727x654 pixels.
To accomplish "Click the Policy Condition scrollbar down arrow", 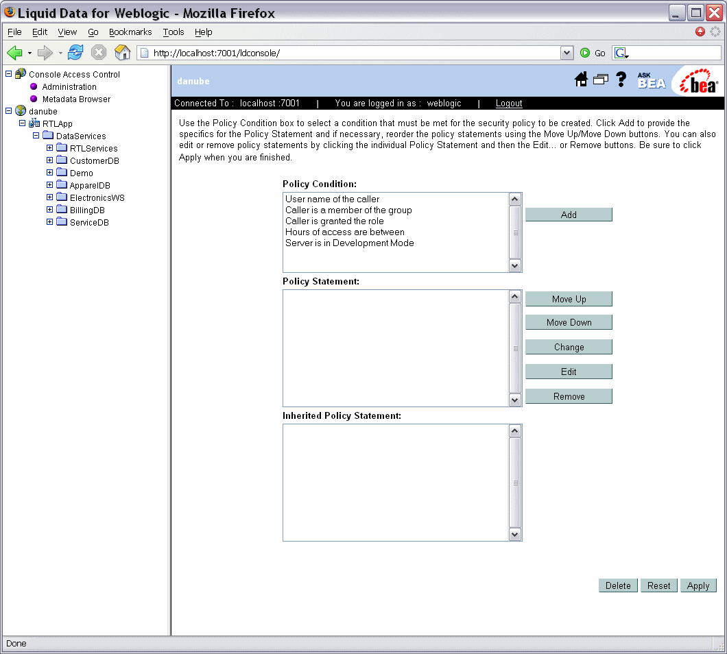I will click(x=514, y=265).
